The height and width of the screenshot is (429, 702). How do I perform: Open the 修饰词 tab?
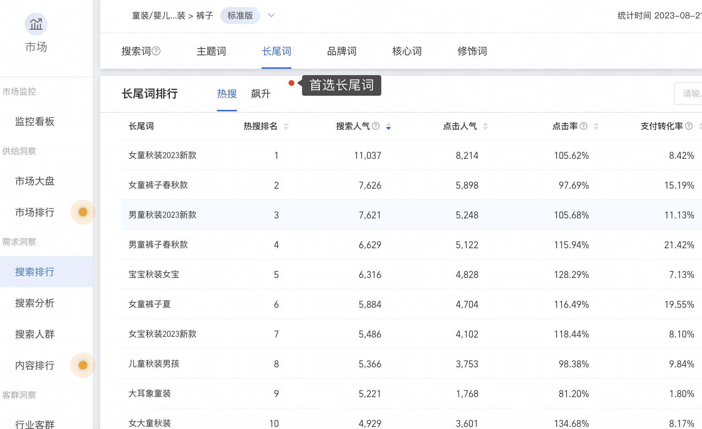point(472,51)
